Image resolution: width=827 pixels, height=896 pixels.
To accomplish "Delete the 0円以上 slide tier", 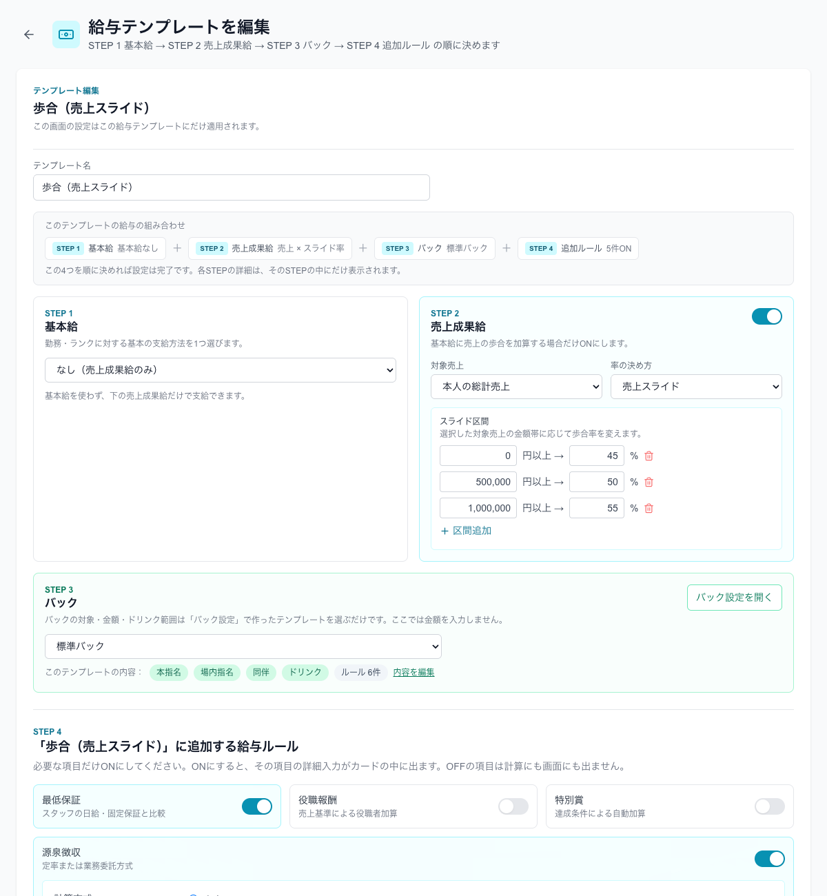I will point(649,456).
